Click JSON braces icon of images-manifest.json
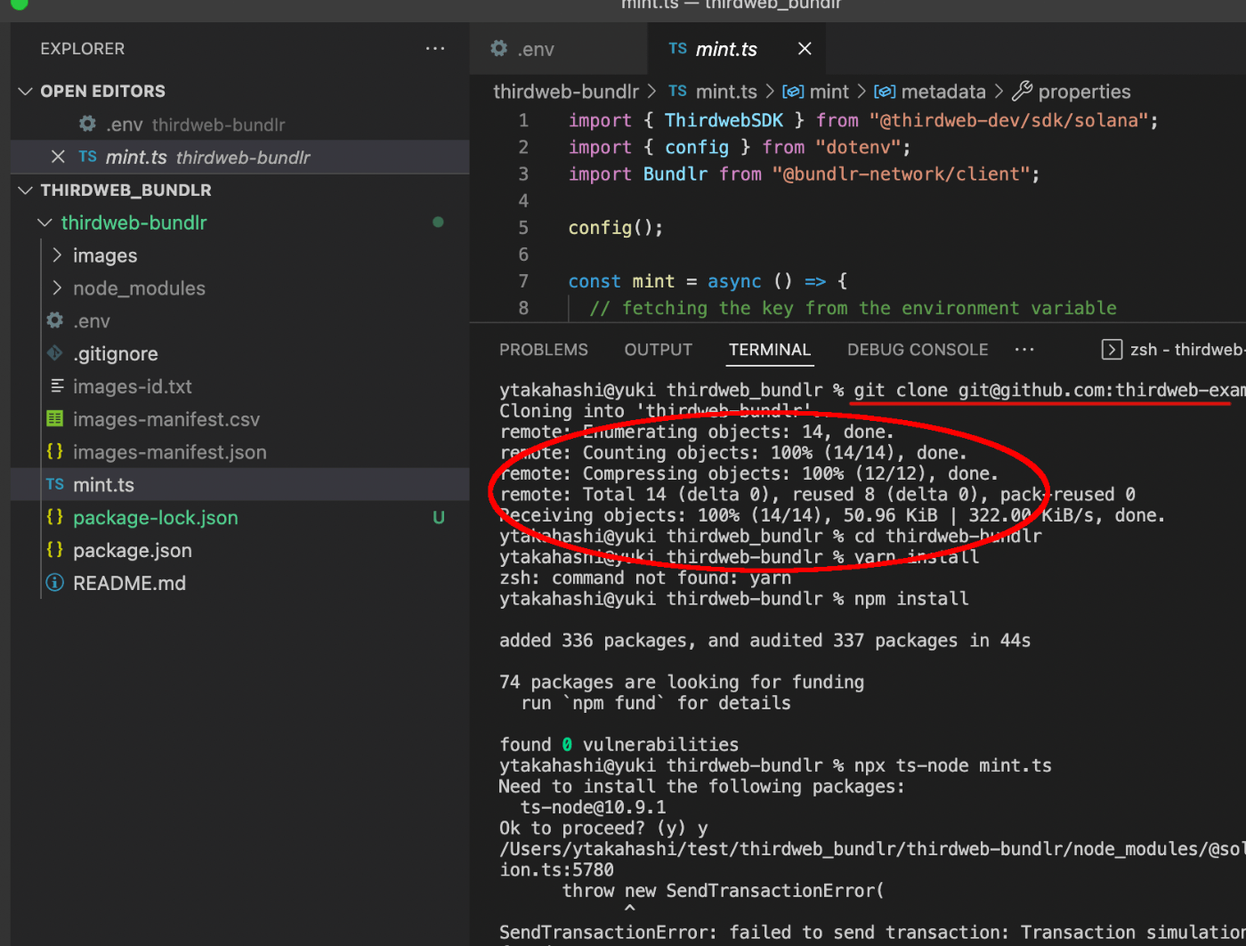The image size is (1246, 946). tap(55, 451)
